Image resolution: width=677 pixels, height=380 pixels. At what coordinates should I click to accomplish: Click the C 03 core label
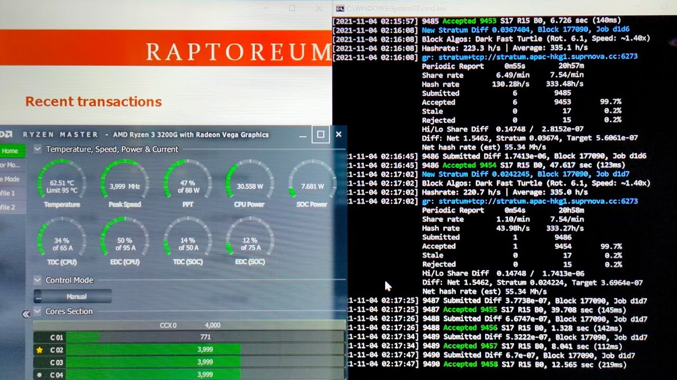(57, 363)
